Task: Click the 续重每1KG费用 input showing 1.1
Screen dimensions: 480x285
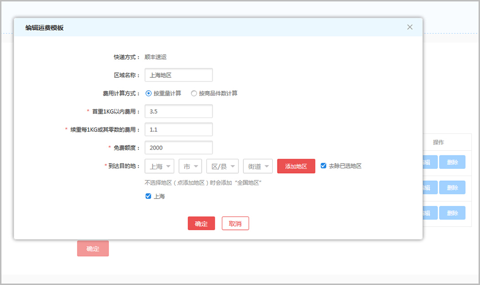Action: [179, 130]
